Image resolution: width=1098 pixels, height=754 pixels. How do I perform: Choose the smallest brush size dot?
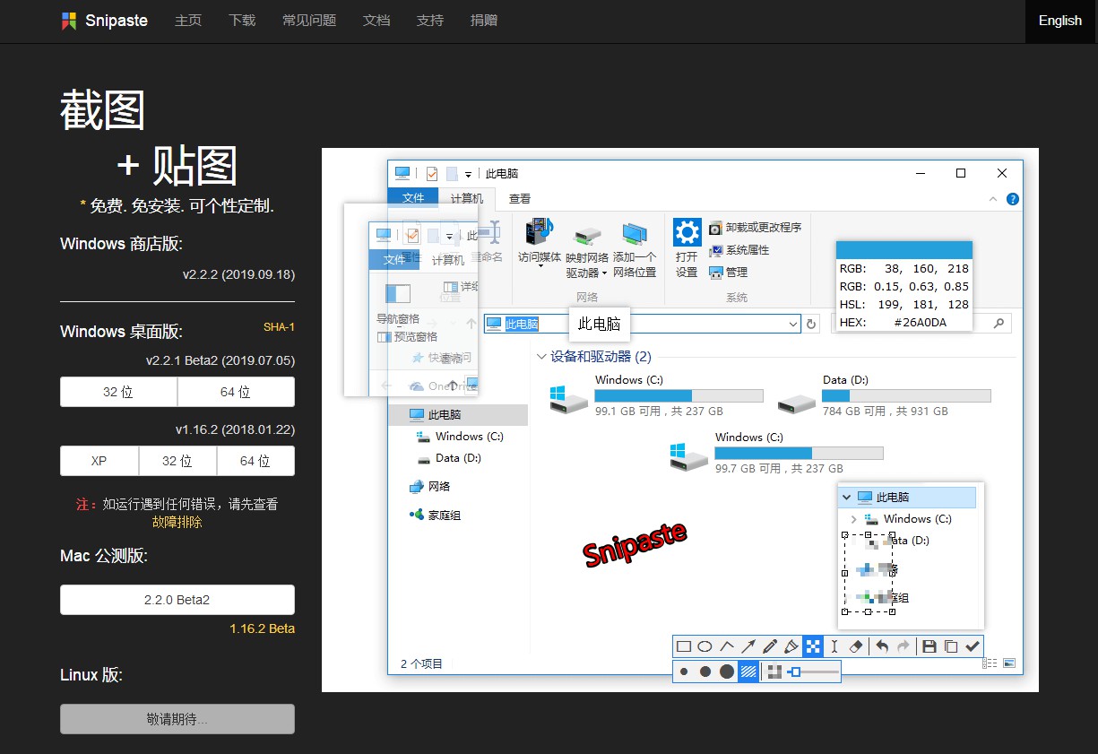pos(684,672)
